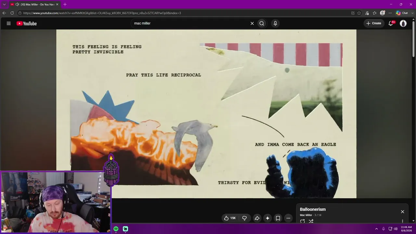The image size is (416, 234).
Task: Reload the current page
Action: 12,13
